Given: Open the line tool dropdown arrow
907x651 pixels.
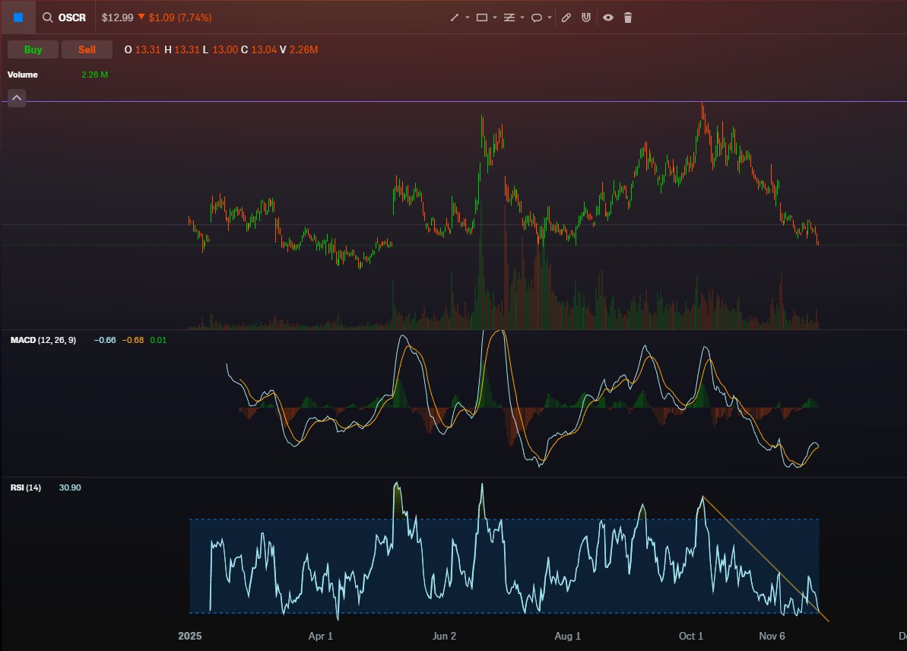Looking at the screenshot, I should point(468,17).
